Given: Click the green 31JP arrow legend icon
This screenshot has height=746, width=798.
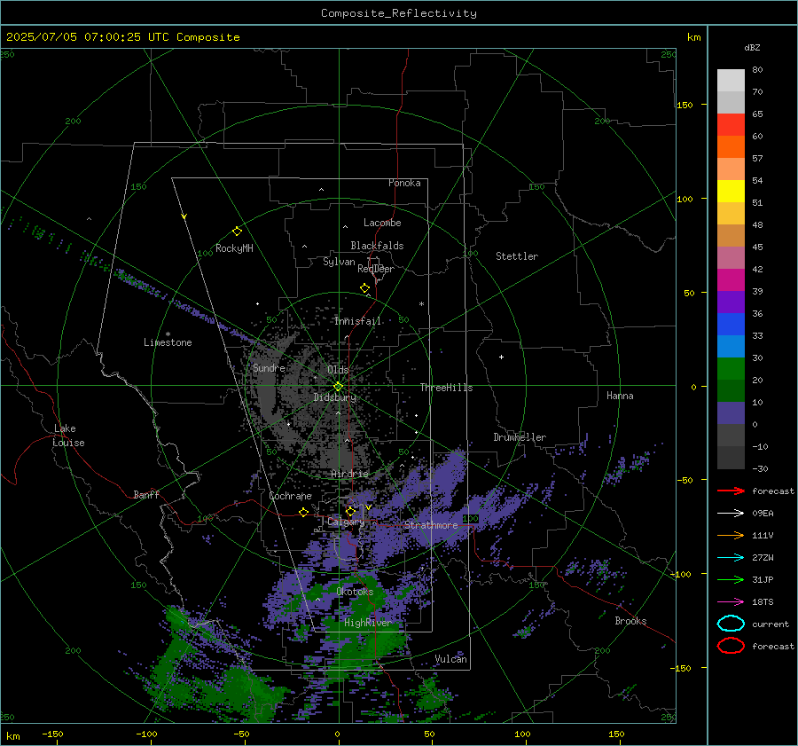Looking at the screenshot, I should pos(731,579).
